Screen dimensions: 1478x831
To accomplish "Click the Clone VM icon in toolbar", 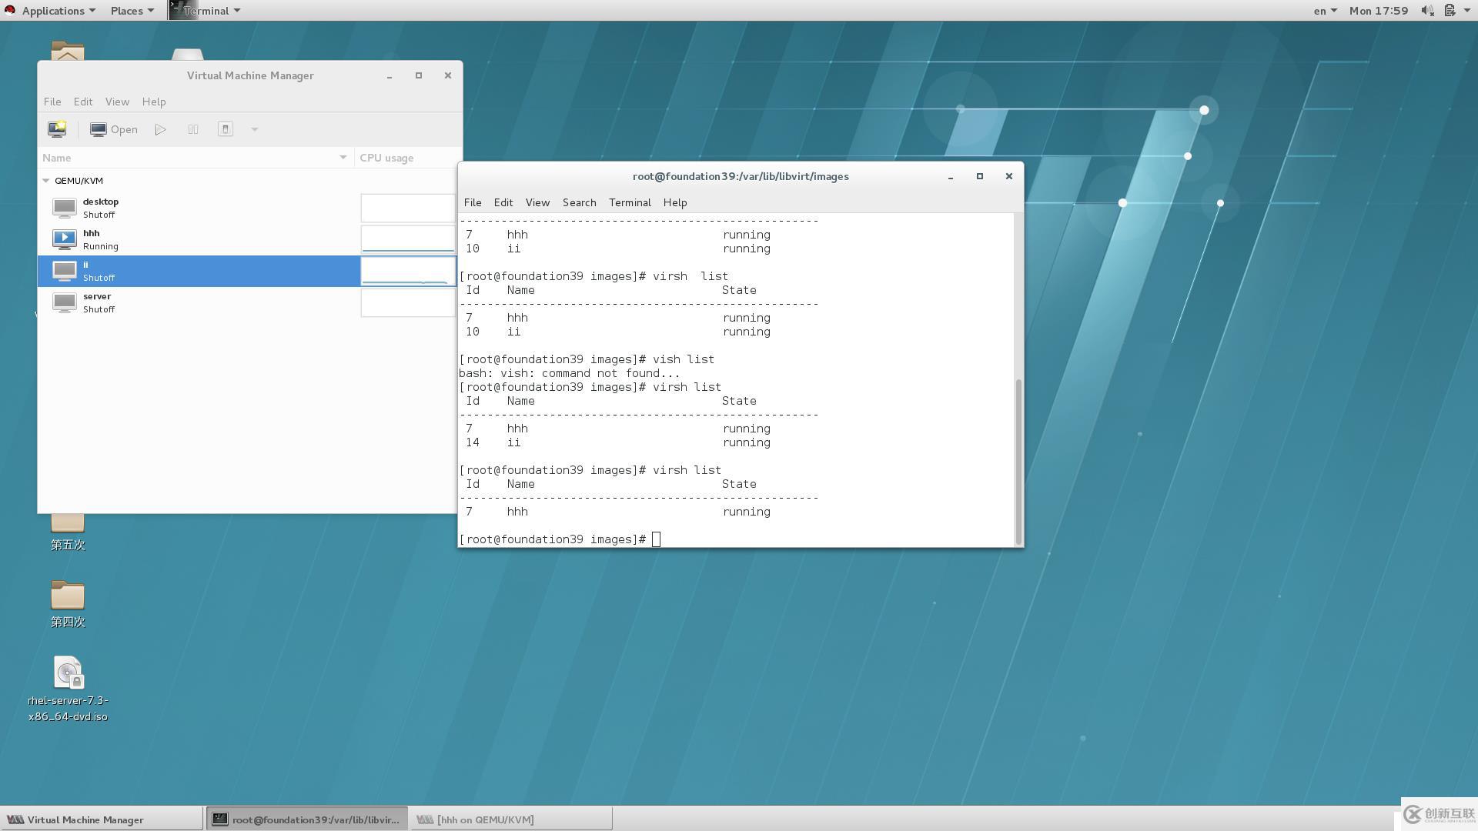I will point(226,128).
